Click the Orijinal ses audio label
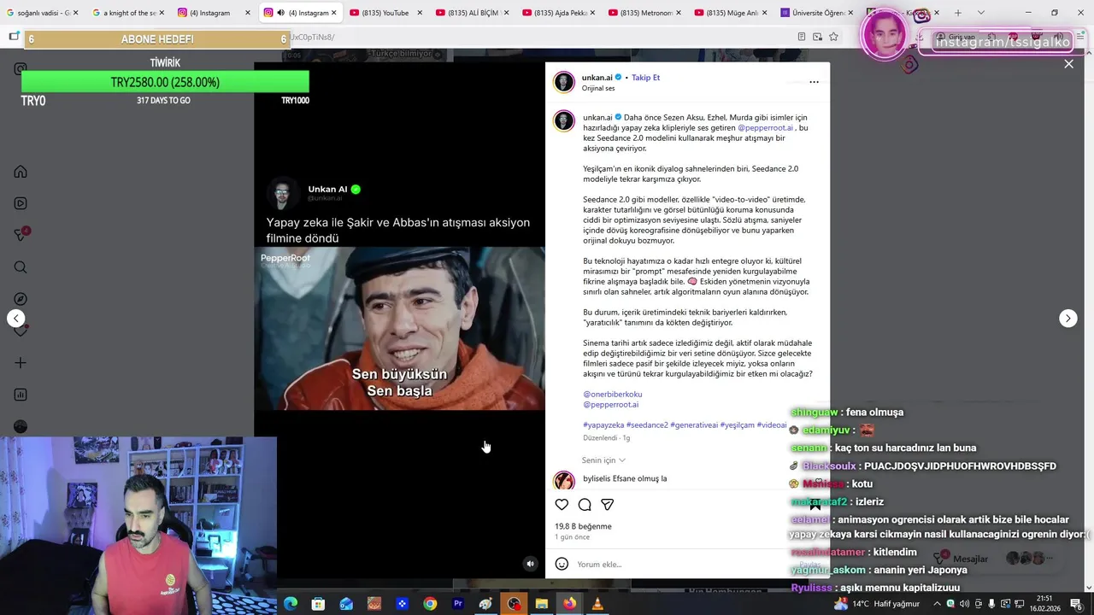Screen dimensions: 1094x615 pyautogui.click(x=598, y=88)
